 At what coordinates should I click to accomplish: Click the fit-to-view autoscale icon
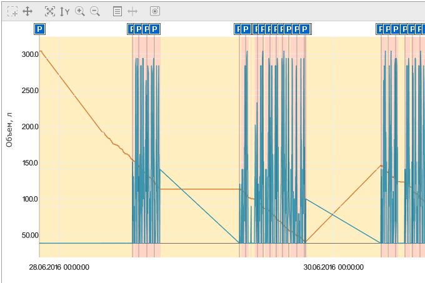[50, 11]
